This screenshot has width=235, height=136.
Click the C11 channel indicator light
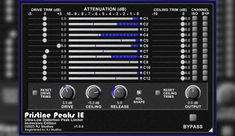(x=141, y=73)
